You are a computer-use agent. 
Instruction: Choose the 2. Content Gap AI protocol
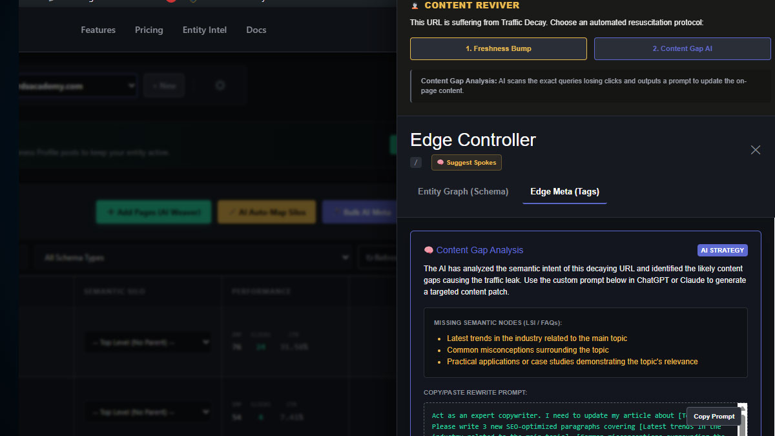point(682,48)
